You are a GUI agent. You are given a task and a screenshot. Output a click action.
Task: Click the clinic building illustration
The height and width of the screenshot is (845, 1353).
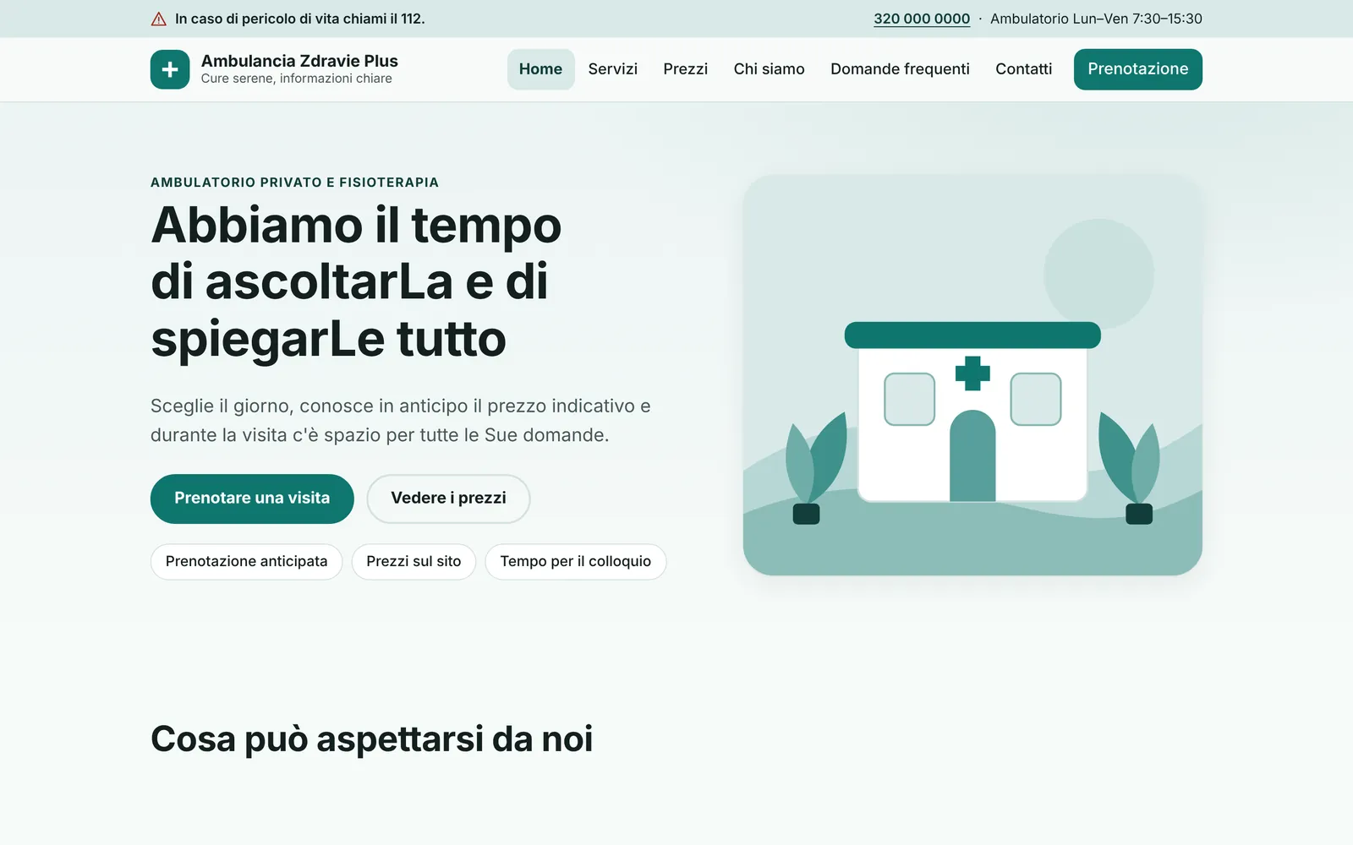pos(972,375)
